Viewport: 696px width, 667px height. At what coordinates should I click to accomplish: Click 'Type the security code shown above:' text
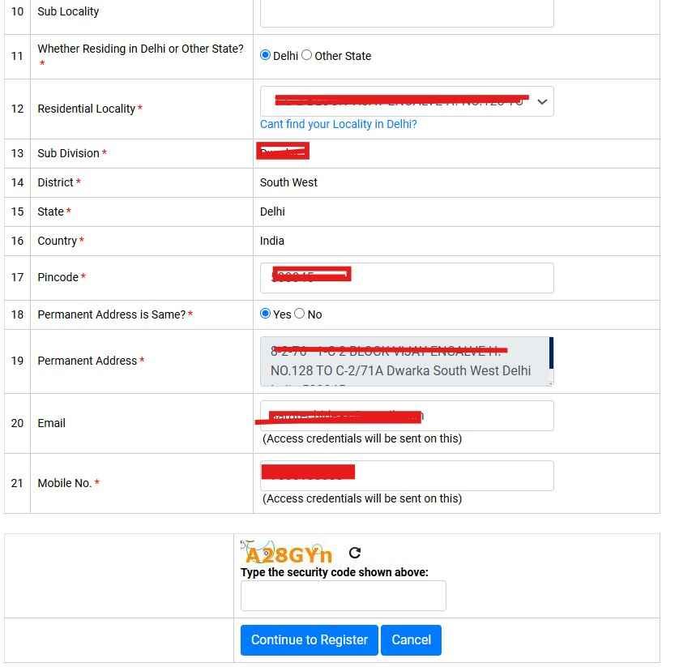coord(335,572)
